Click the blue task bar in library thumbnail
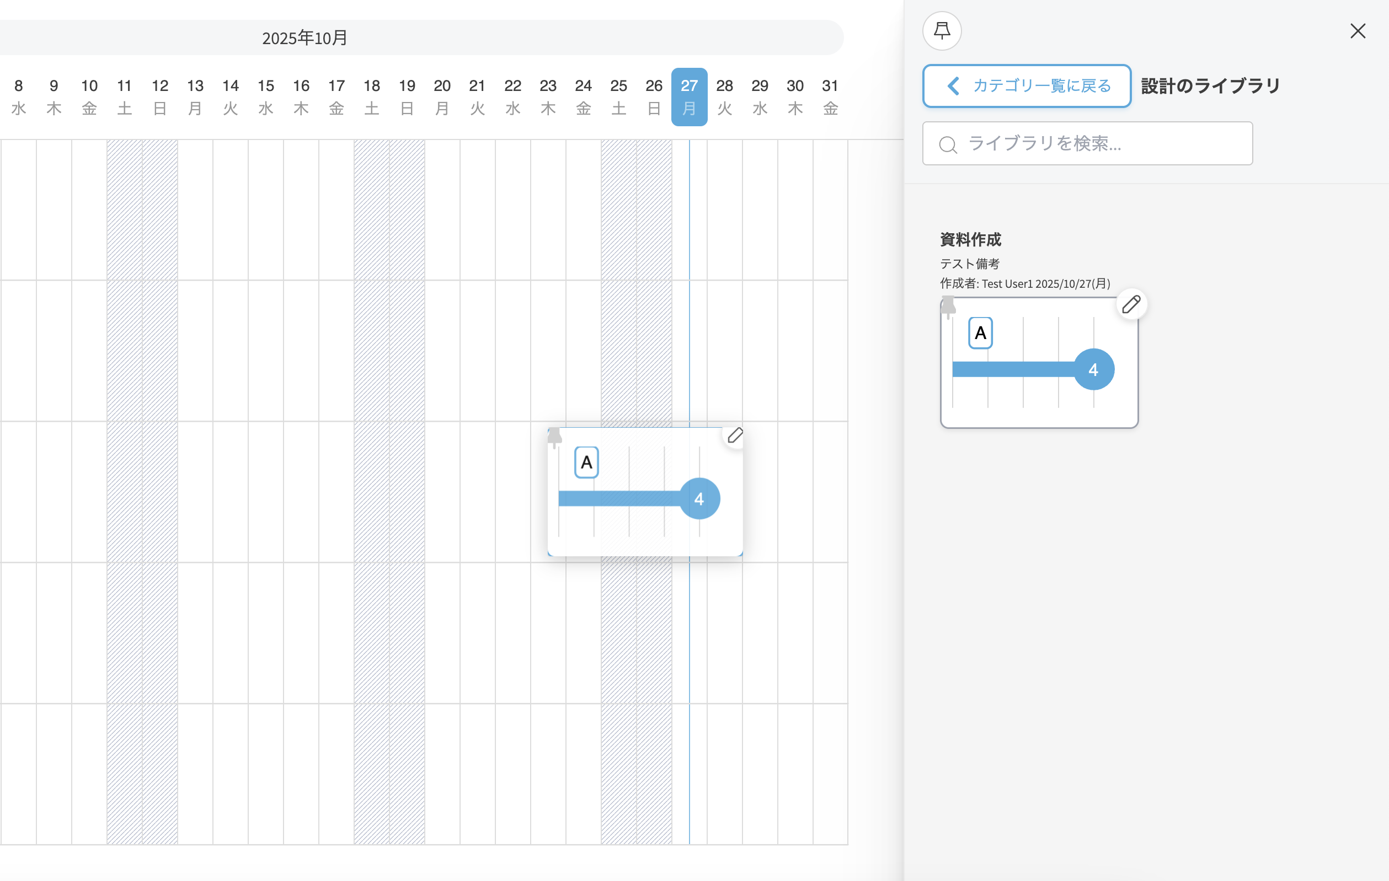Image resolution: width=1389 pixels, height=881 pixels. coord(1012,369)
